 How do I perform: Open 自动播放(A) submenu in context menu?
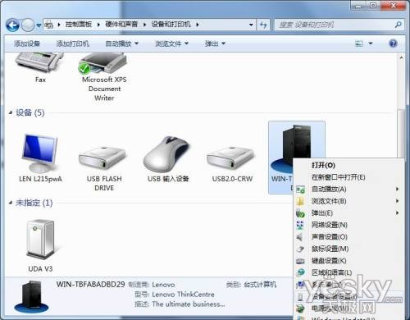pyautogui.click(x=348, y=190)
